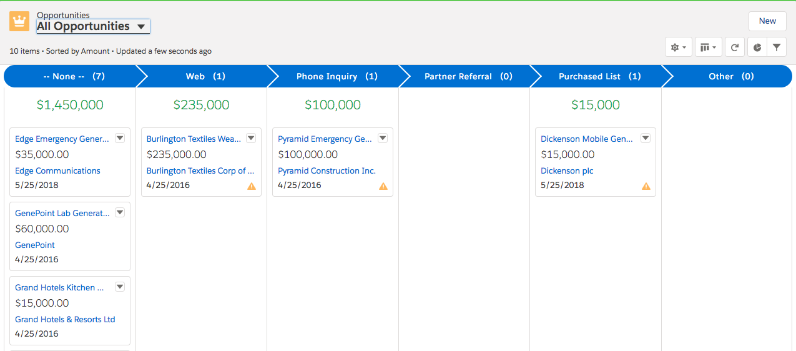Click the $1,450,000 column total
This screenshot has width=796, height=351.
click(x=70, y=105)
